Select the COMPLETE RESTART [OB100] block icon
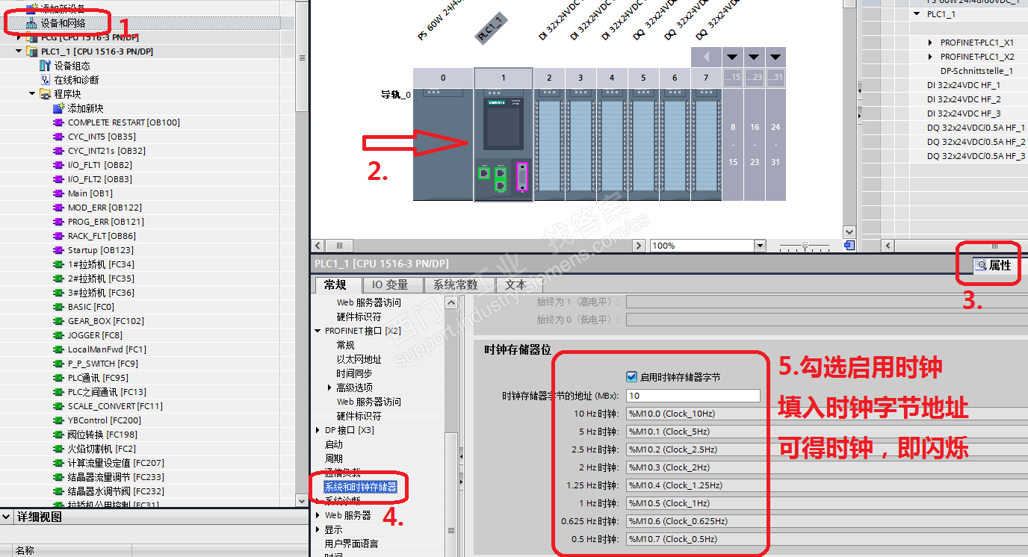This screenshot has width=1028, height=557. pyautogui.click(x=58, y=122)
